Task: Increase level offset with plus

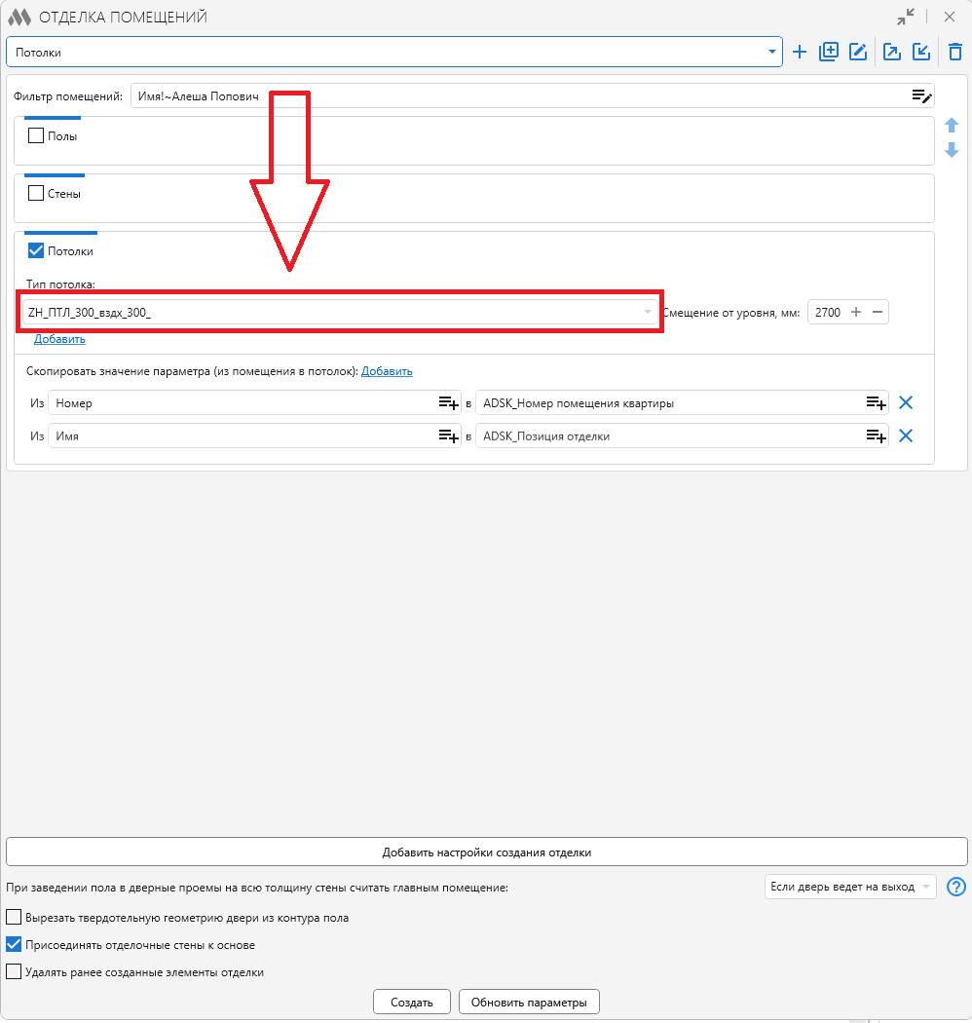Action: [856, 312]
